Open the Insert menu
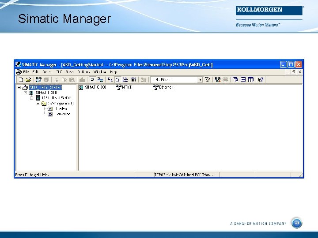 (47, 72)
